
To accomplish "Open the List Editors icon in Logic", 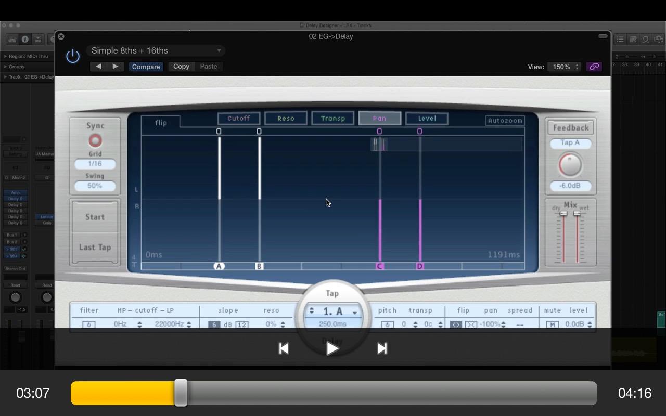I will tap(620, 39).
